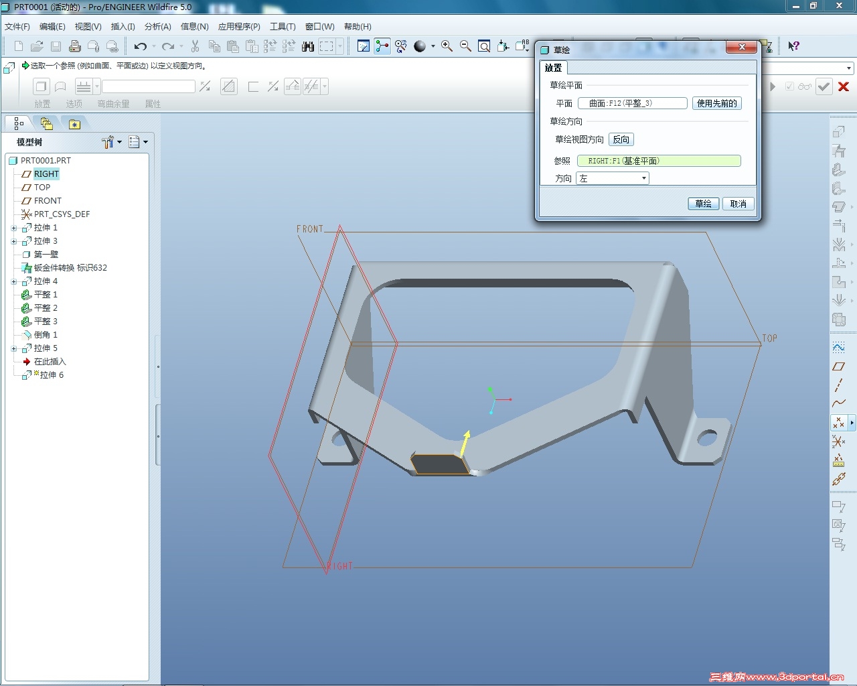
Task: Select the 放置 tab in sketch dialog
Action: pos(553,68)
